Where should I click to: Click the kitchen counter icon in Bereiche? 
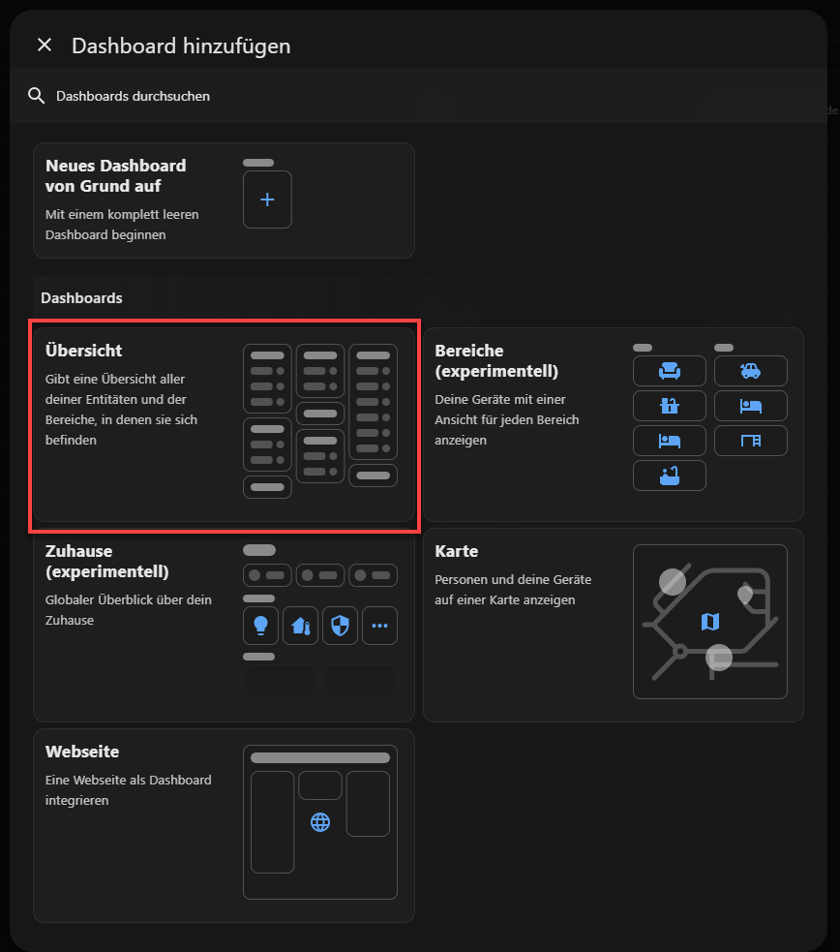[x=670, y=406]
